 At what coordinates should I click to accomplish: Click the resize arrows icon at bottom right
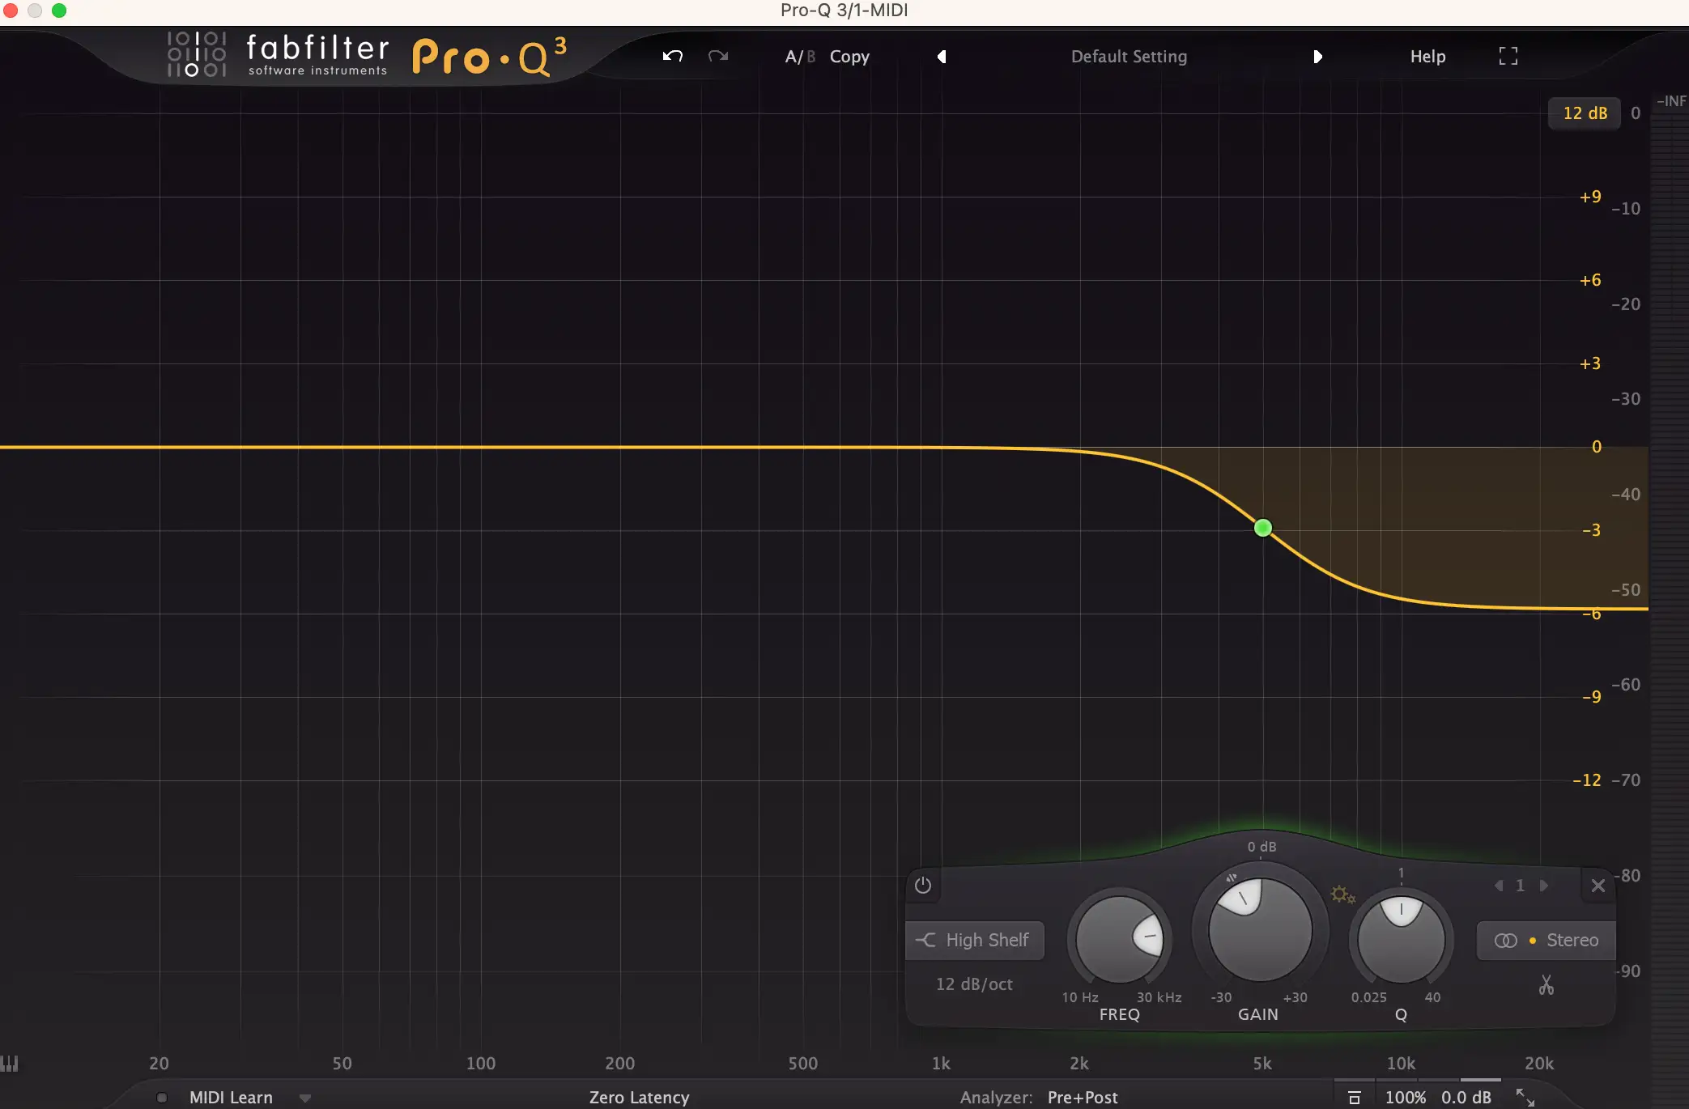[x=1525, y=1097]
